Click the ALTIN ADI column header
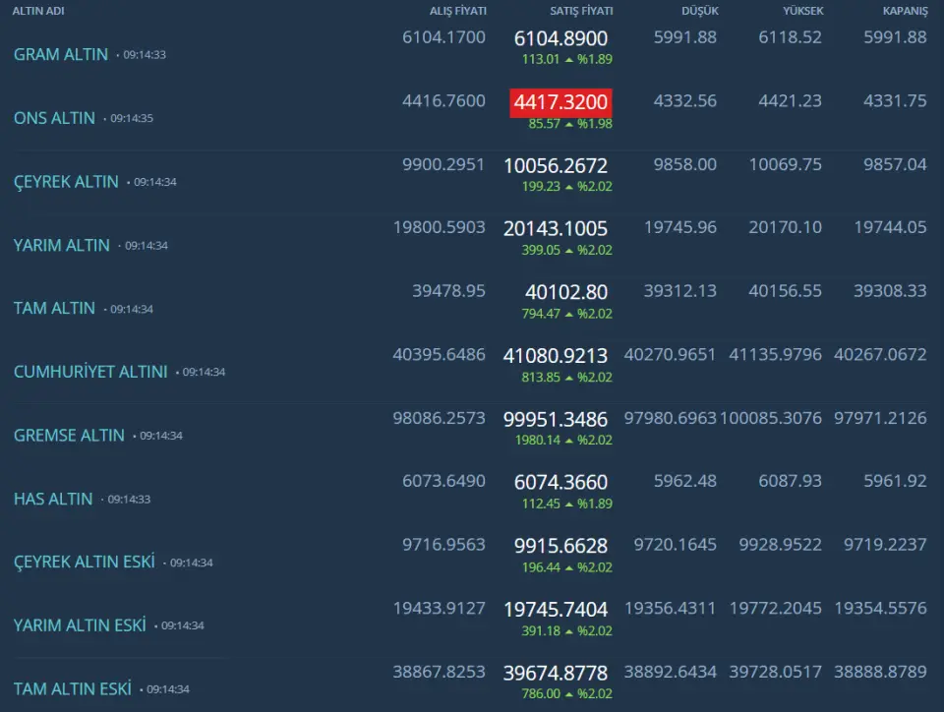The width and height of the screenshot is (944, 712). [x=37, y=11]
